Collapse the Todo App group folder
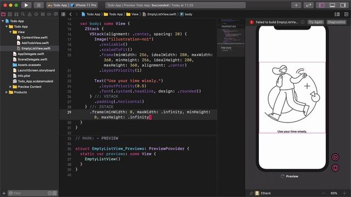The width and height of the screenshot is (351, 197). coord(7,27)
